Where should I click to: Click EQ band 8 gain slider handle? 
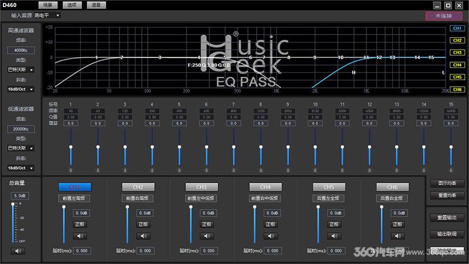click(261, 147)
